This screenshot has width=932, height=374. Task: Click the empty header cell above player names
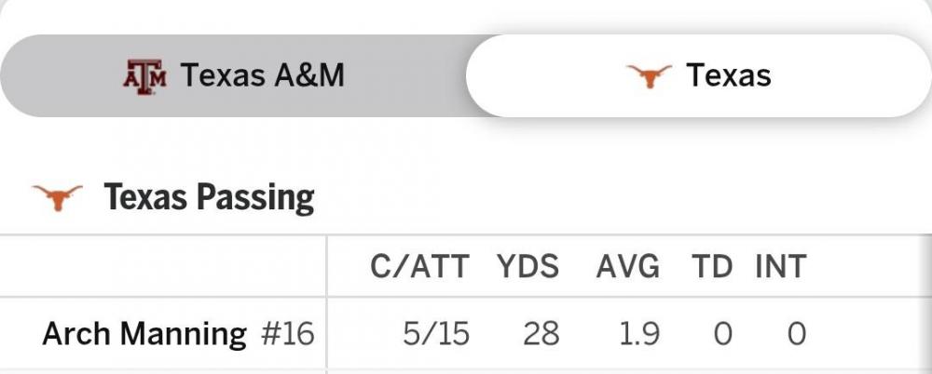(x=163, y=267)
